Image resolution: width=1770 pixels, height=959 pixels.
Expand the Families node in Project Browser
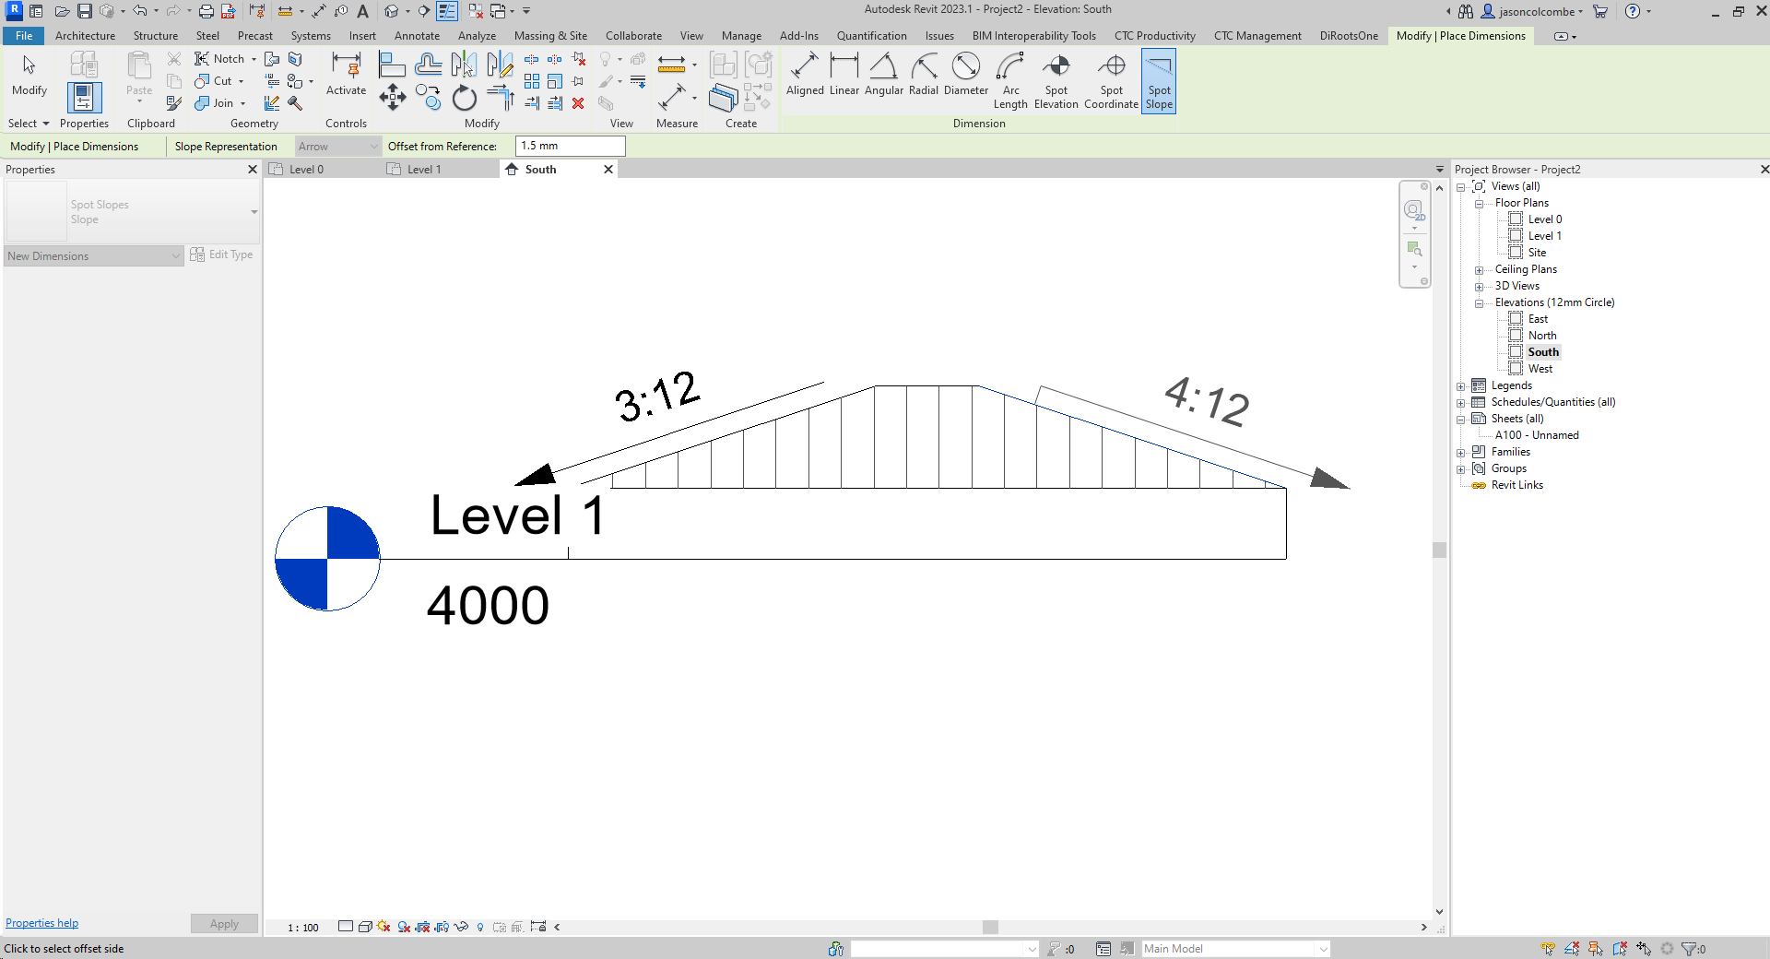tap(1461, 452)
